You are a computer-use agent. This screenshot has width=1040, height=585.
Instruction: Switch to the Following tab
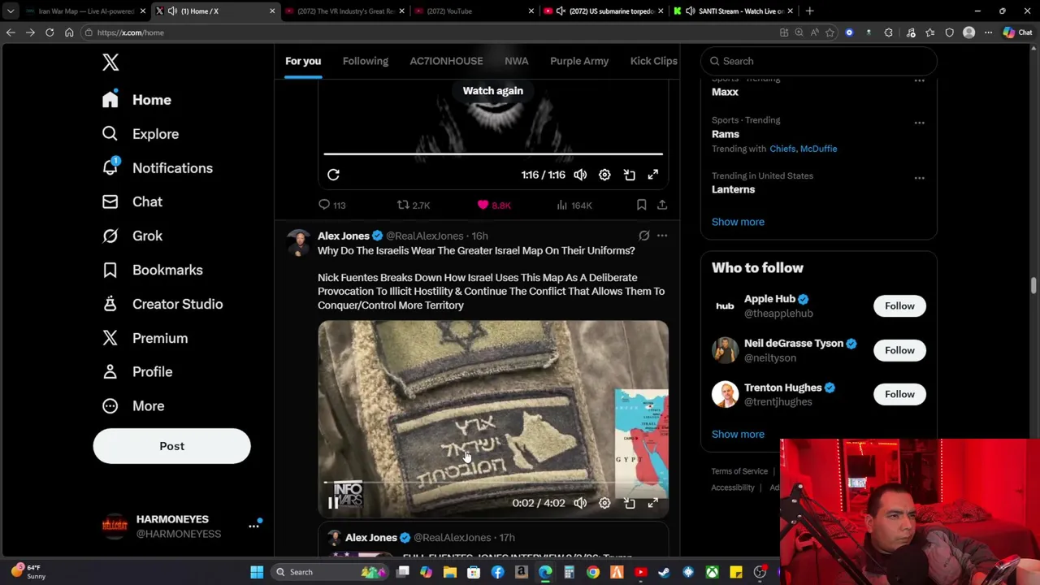coord(365,61)
